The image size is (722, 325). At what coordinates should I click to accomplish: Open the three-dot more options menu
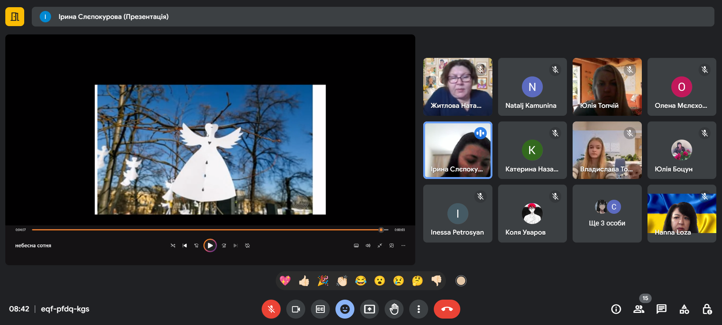(419, 309)
